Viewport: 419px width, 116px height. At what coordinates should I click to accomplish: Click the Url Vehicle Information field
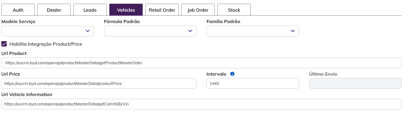[201, 104]
